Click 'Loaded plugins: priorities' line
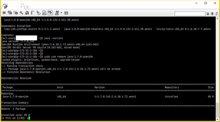 41,60
